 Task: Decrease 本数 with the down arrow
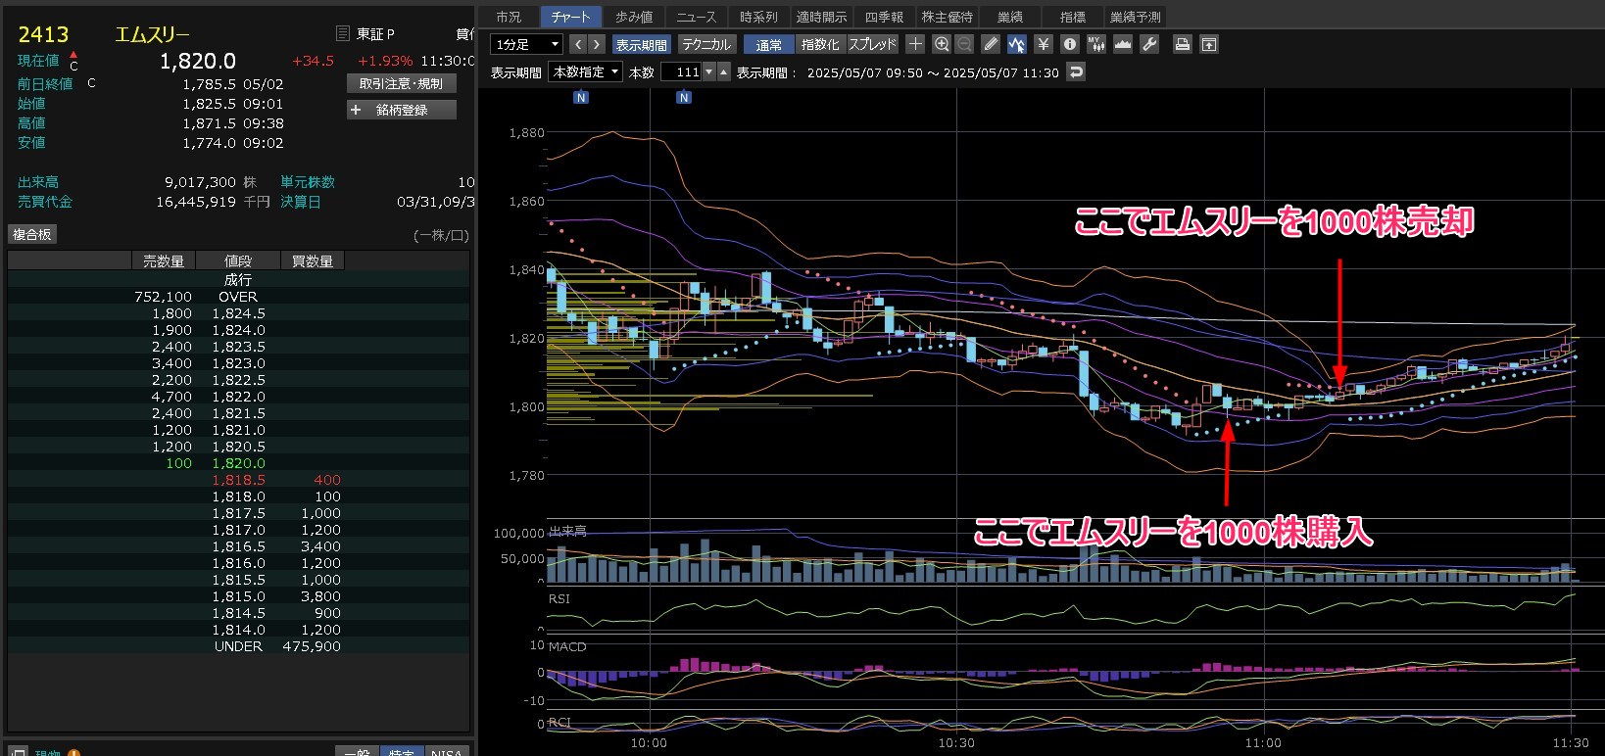[709, 71]
